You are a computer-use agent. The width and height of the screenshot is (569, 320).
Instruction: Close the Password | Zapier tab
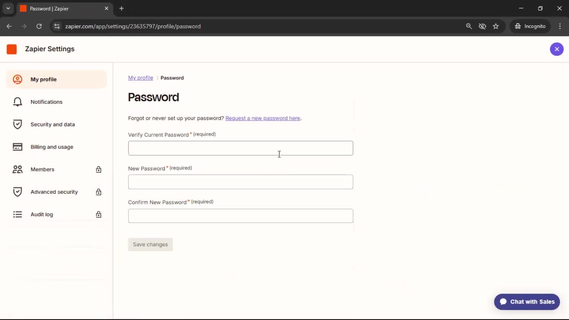pos(106,9)
